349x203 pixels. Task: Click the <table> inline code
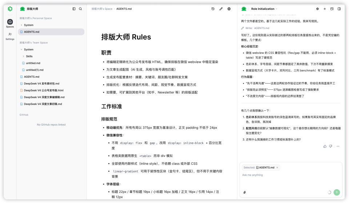[145, 156]
